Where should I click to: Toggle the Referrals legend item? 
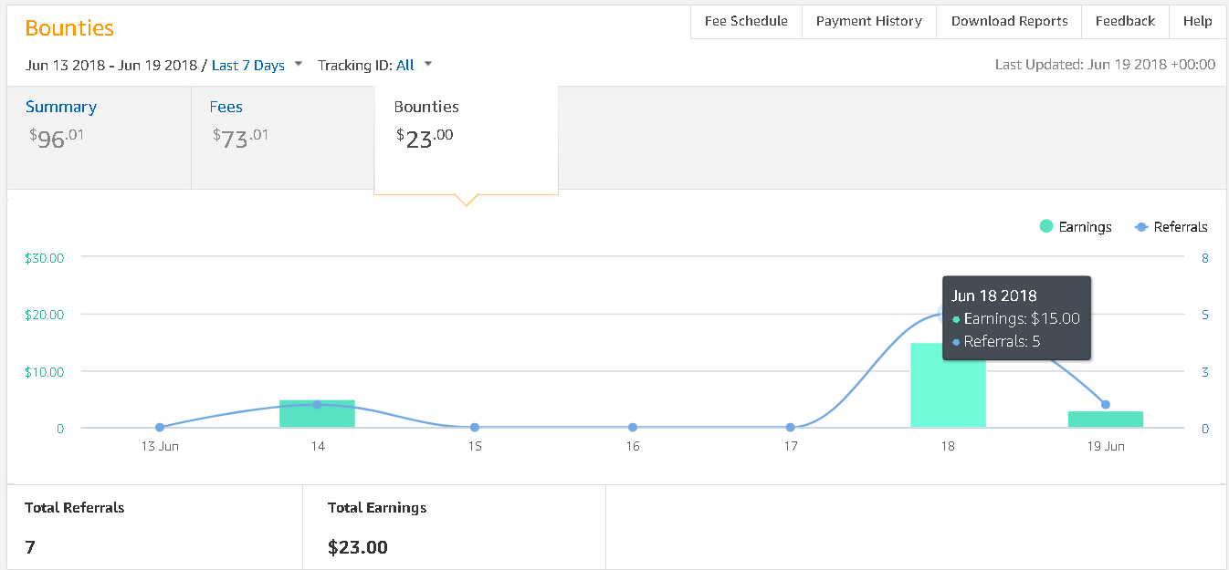coord(1171,227)
